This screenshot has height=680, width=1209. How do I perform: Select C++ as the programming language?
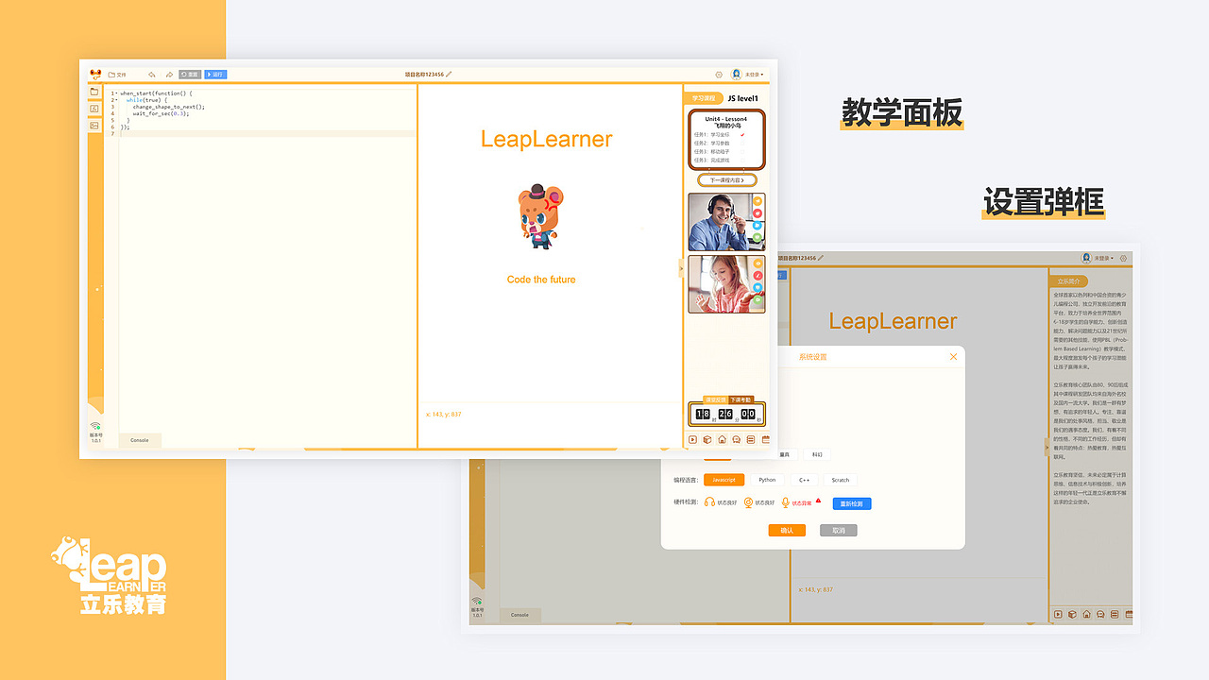pyautogui.click(x=805, y=480)
